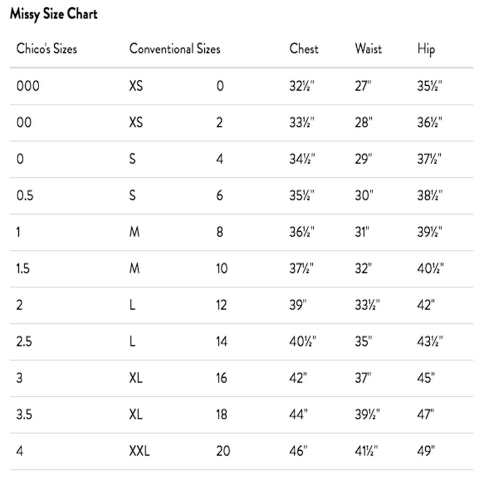Click Chico's size 000 cell
Viewport: 484px width, 484px height.
[x=28, y=86]
